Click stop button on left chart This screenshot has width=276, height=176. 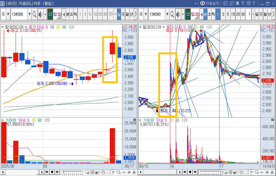(x=52, y=172)
